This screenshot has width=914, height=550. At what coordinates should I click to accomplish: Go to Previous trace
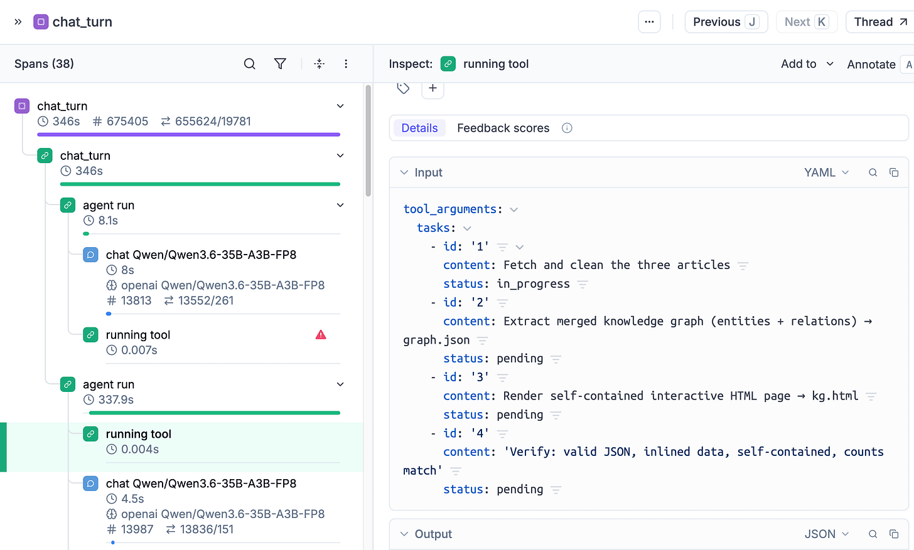click(726, 22)
